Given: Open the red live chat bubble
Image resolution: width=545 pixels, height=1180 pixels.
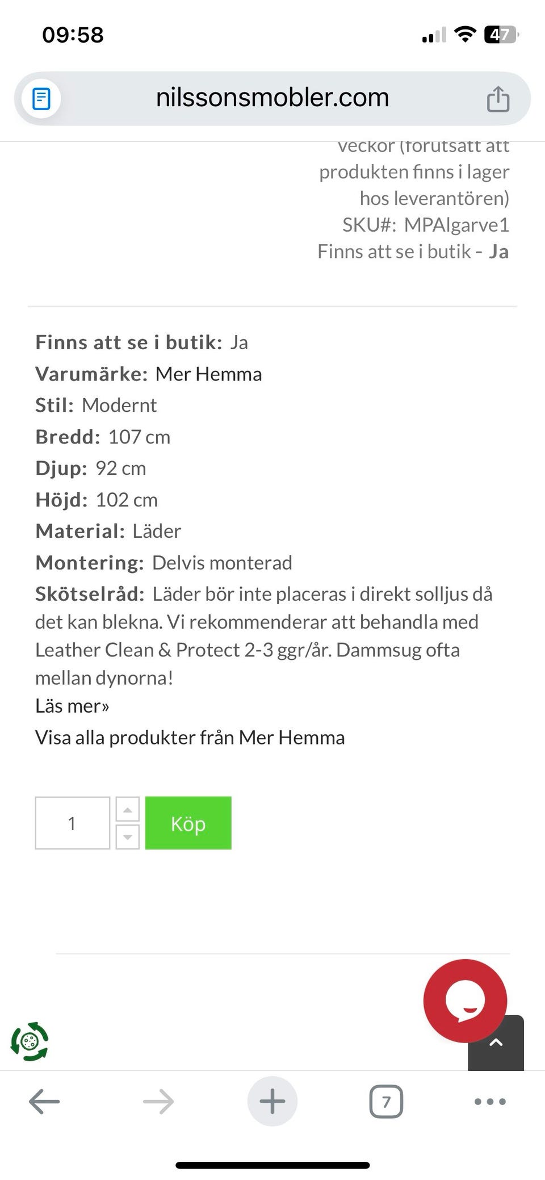Looking at the screenshot, I should coord(465,1000).
